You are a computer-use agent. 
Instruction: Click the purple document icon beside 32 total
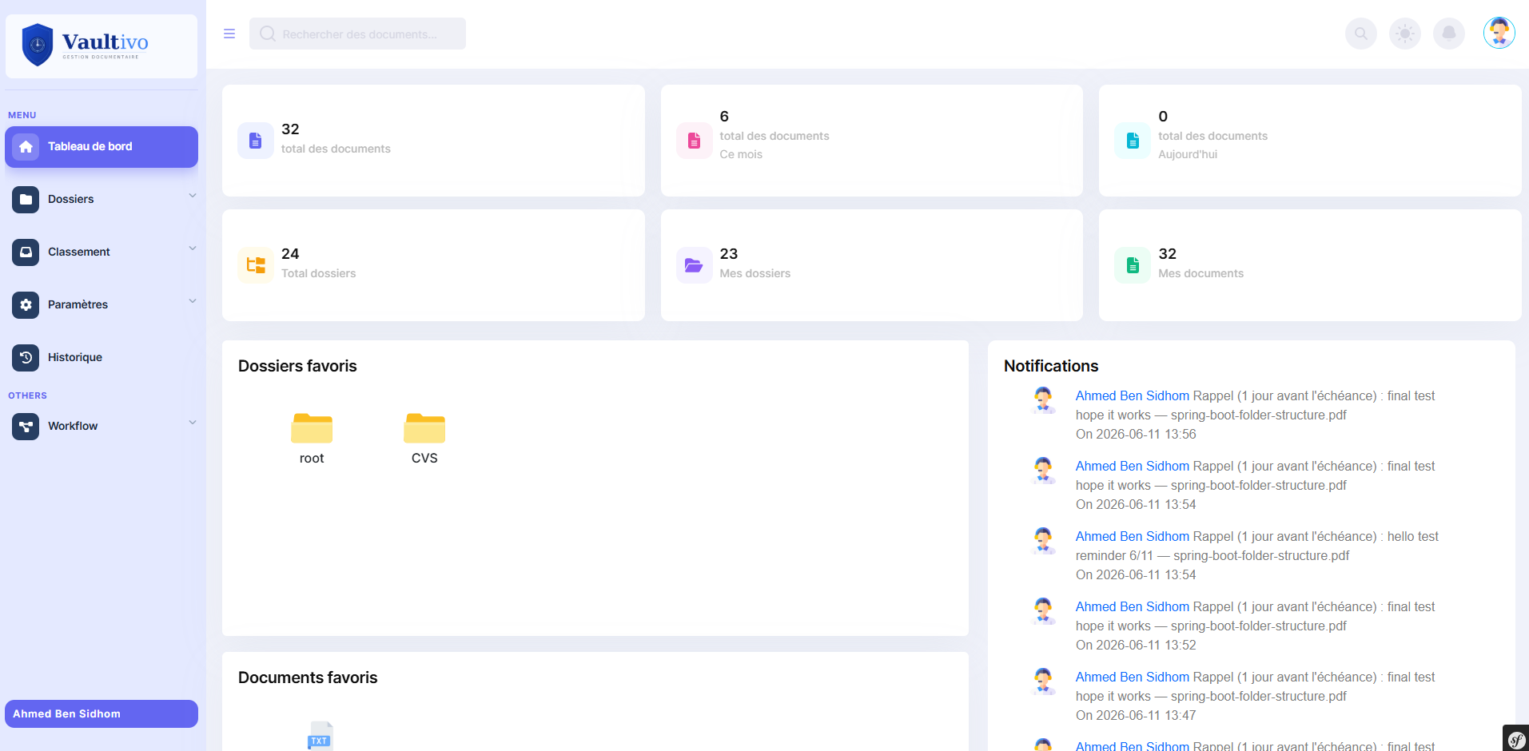click(x=256, y=141)
